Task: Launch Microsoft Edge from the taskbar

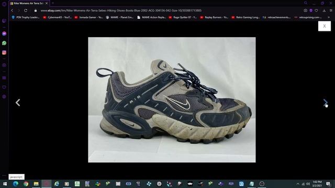Action: (15, 184)
